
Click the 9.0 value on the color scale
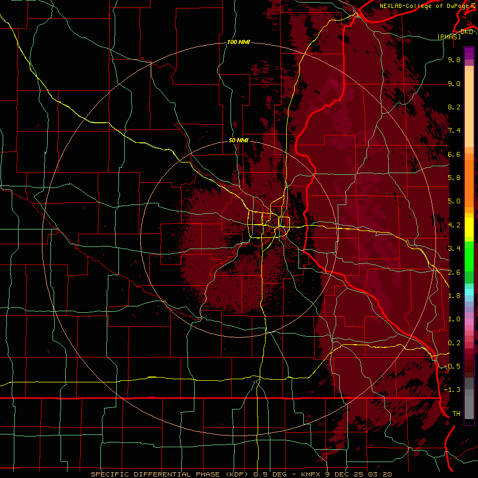click(x=454, y=83)
